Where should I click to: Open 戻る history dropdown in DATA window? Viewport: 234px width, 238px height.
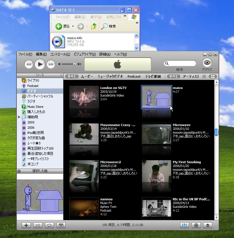click(x=73, y=26)
